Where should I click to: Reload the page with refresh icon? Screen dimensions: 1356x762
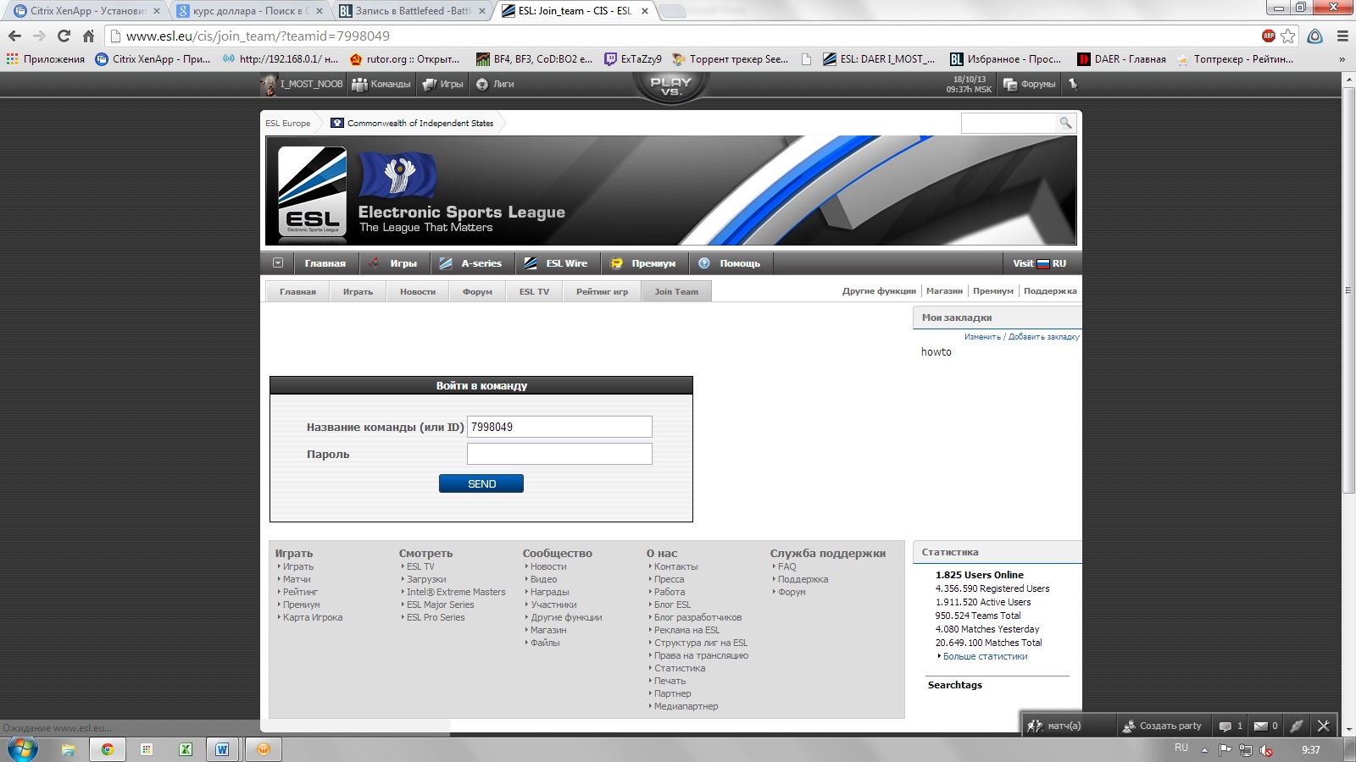64,36
